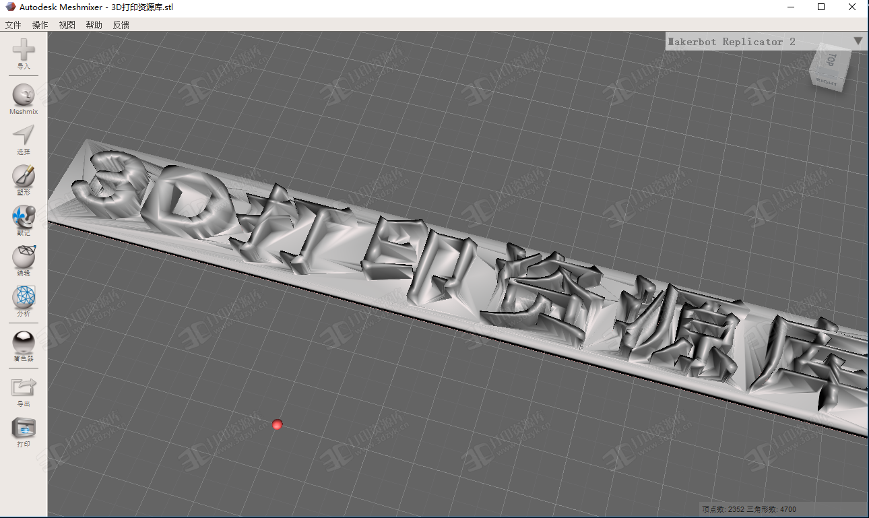The width and height of the screenshot is (869, 518).
Task: Open the Analysis (分析) tool
Action: click(x=24, y=297)
